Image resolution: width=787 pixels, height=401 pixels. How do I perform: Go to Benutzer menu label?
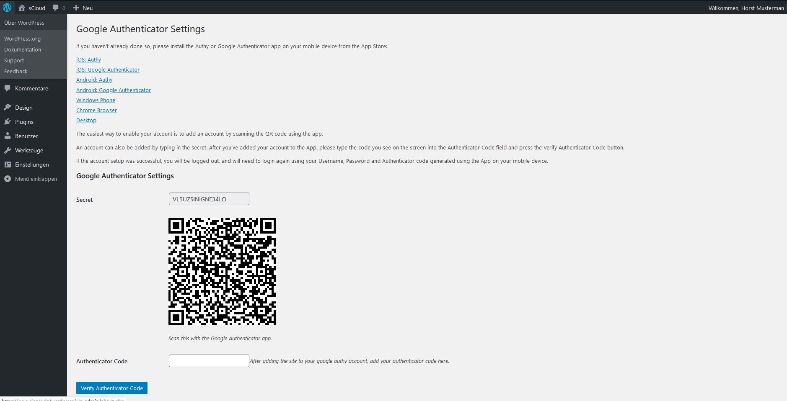(x=26, y=136)
